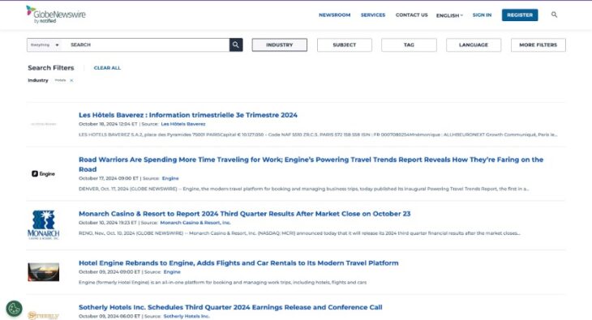The image size is (592, 320).
Task: Open the header search magnifier icon
Action: (554, 15)
